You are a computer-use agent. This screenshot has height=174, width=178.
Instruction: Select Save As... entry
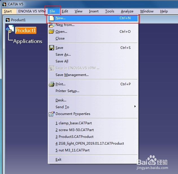(93, 55)
